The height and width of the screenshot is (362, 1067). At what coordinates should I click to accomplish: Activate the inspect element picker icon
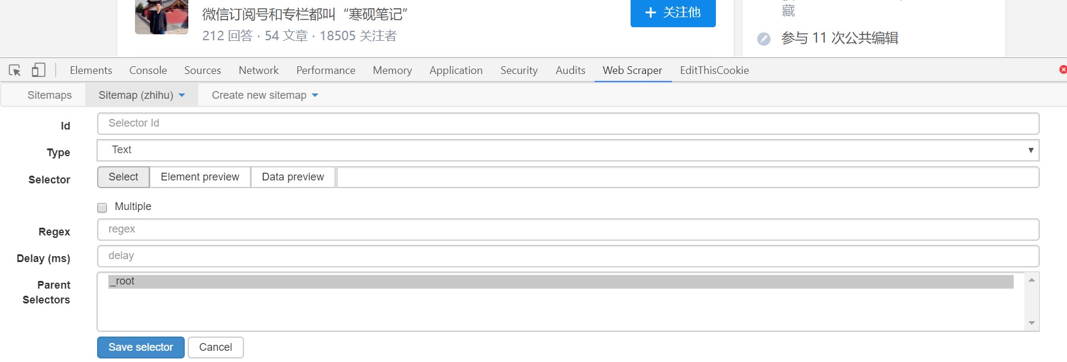(15, 70)
